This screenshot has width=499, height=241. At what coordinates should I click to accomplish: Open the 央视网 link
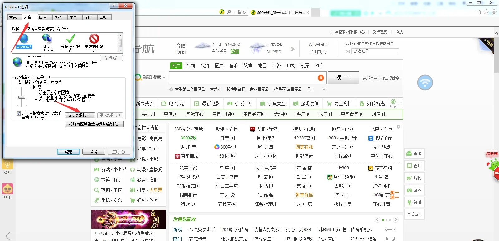tap(148, 114)
